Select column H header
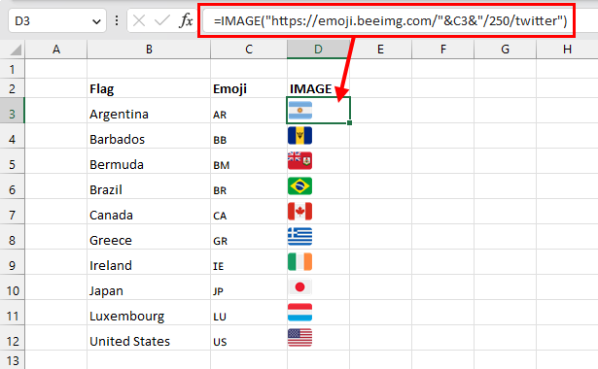This screenshot has width=598, height=369. [567, 50]
